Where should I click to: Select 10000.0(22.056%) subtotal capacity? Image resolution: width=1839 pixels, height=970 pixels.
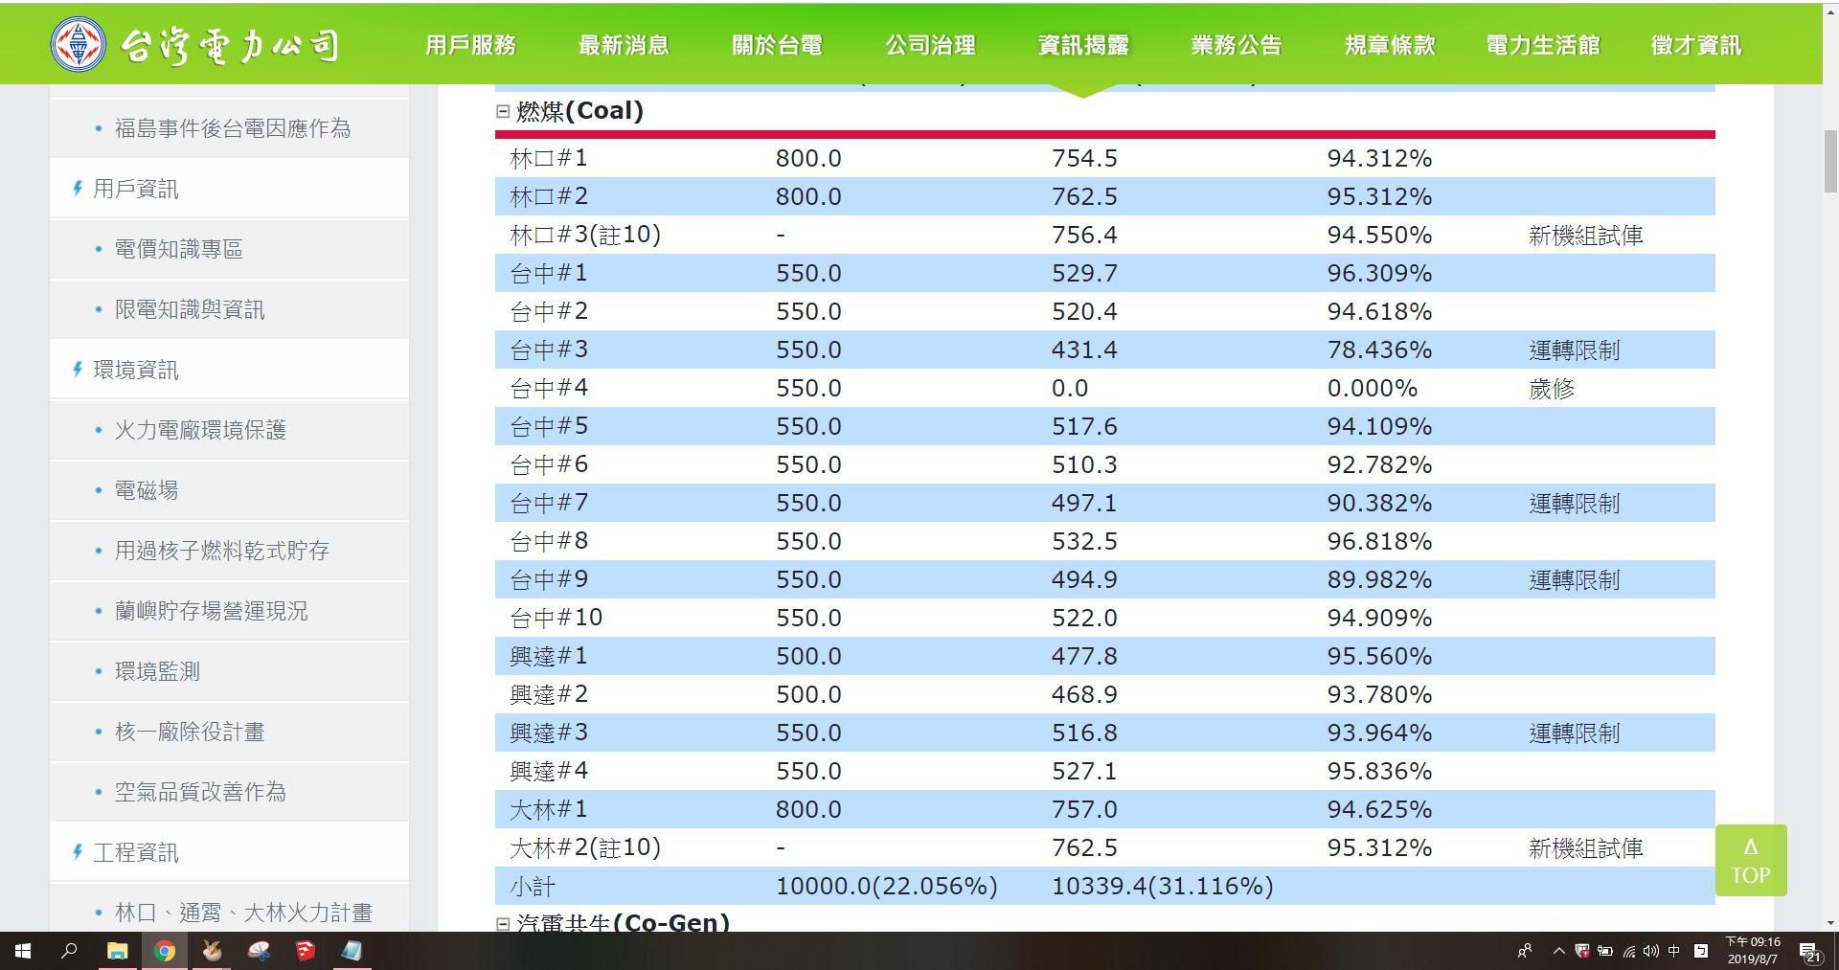click(887, 886)
